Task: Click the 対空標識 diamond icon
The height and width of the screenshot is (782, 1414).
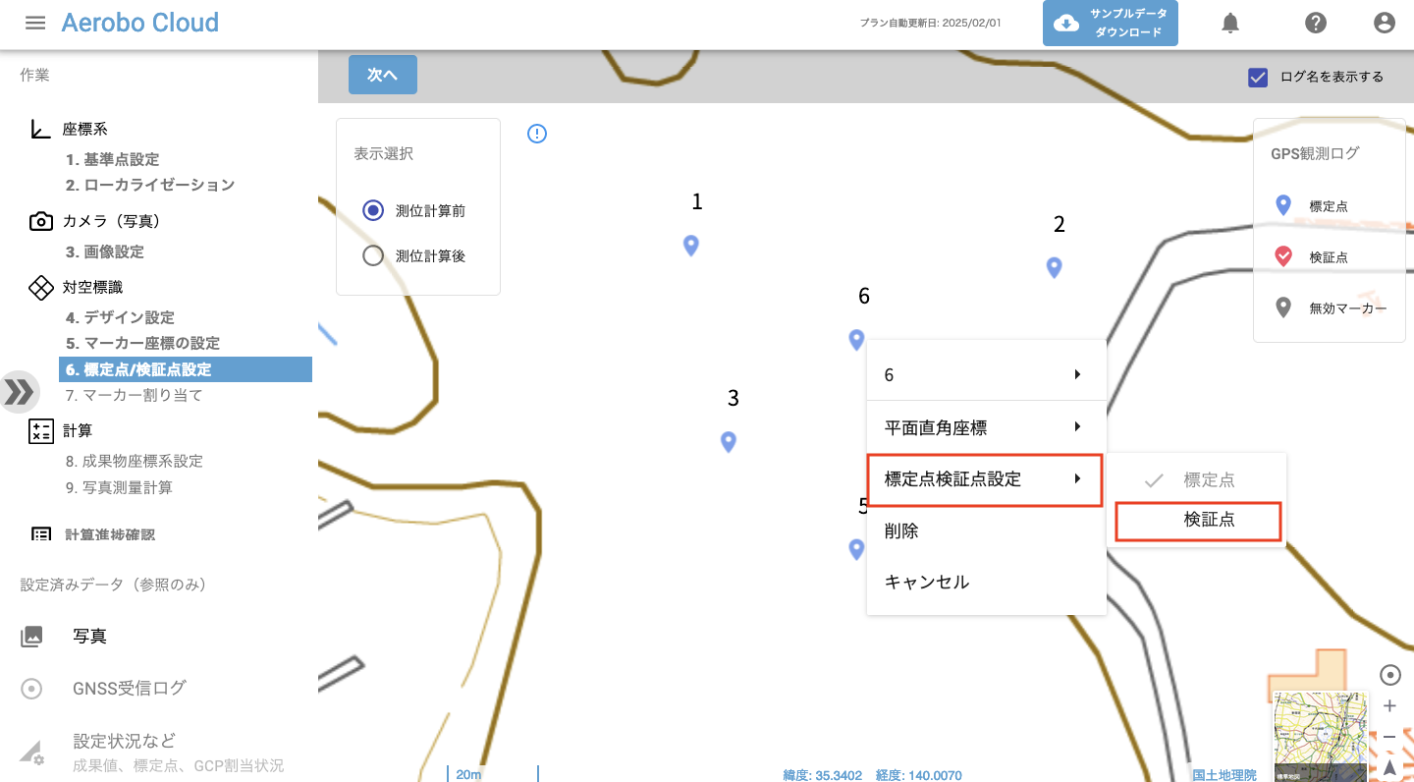Action: [x=40, y=287]
